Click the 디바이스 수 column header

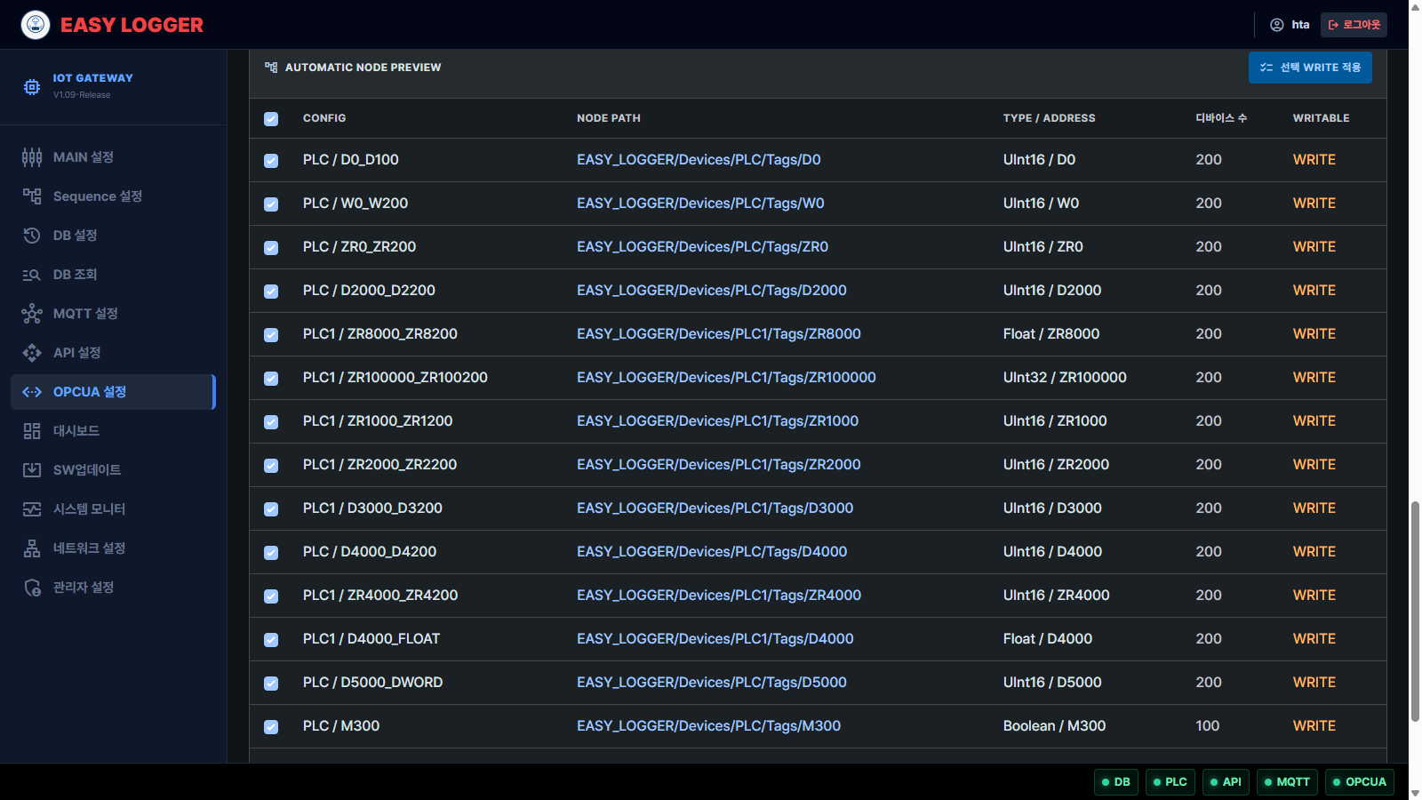tap(1221, 118)
